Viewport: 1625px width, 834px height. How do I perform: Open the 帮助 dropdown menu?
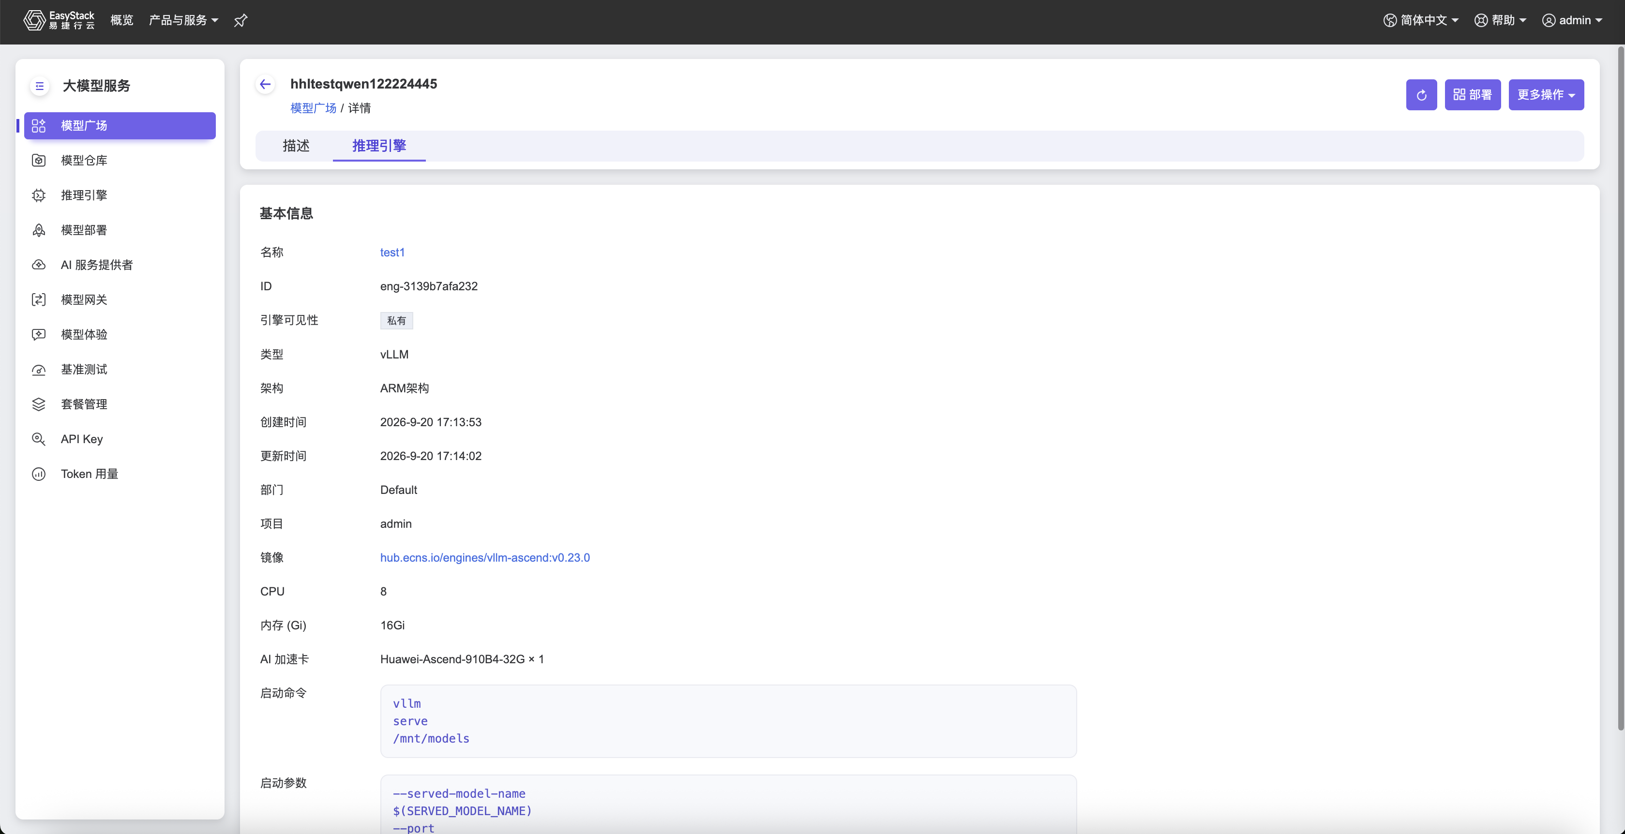click(x=1500, y=20)
